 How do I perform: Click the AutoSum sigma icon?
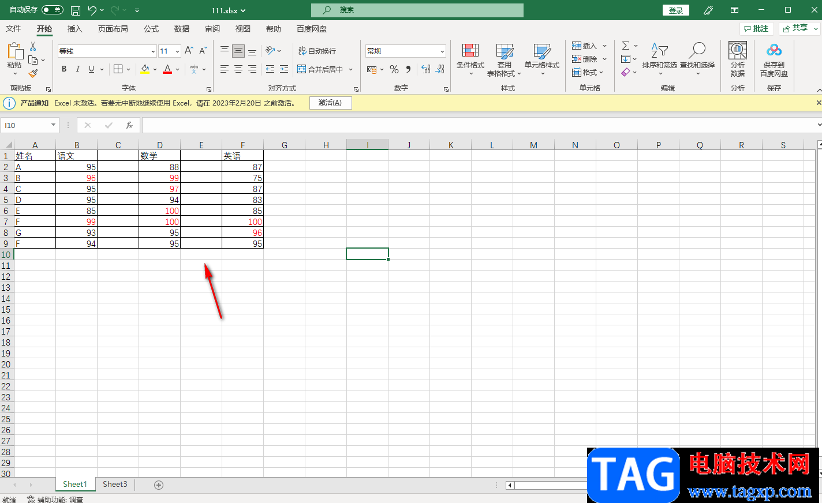pyautogui.click(x=626, y=46)
